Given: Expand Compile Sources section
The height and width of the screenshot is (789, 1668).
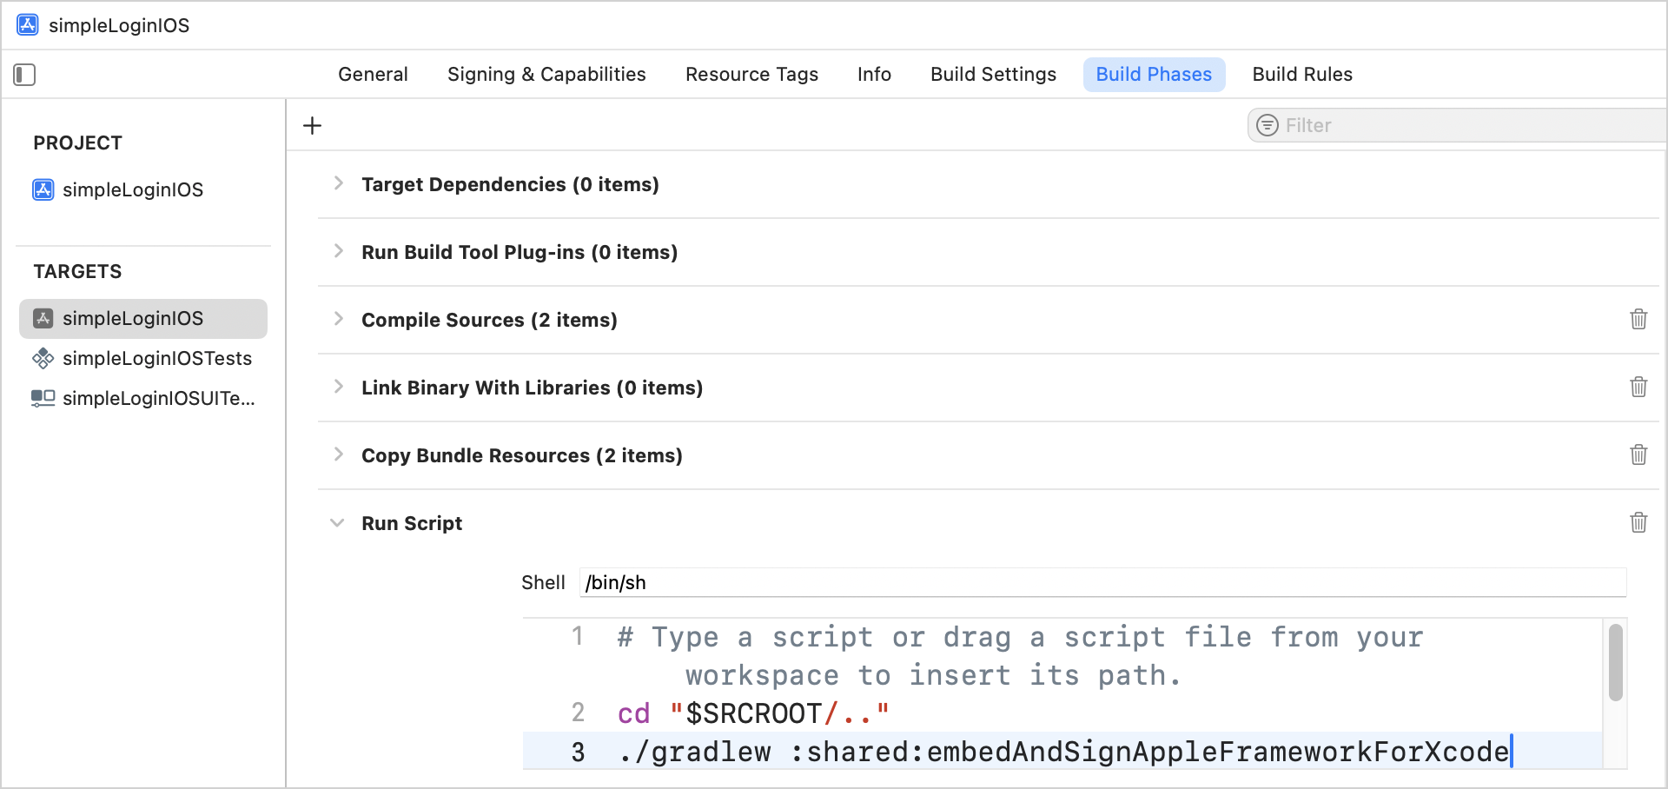Looking at the screenshot, I should pyautogui.click(x=339, y=319).
